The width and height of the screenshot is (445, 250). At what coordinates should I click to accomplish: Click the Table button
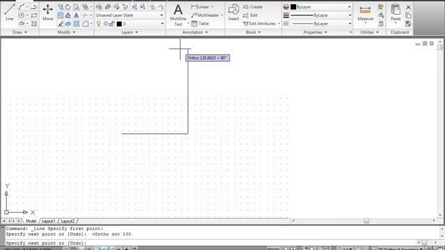(x=200, y=24)
